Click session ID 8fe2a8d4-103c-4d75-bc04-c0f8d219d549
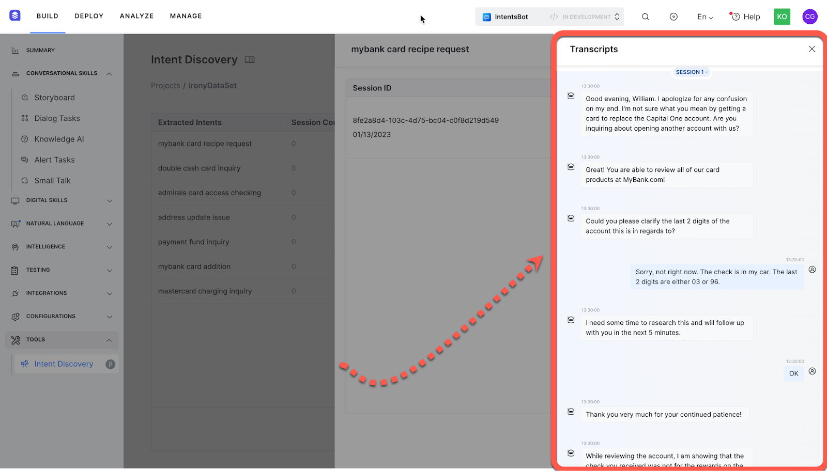The image size is (827, 471). [x=425, y=120]
